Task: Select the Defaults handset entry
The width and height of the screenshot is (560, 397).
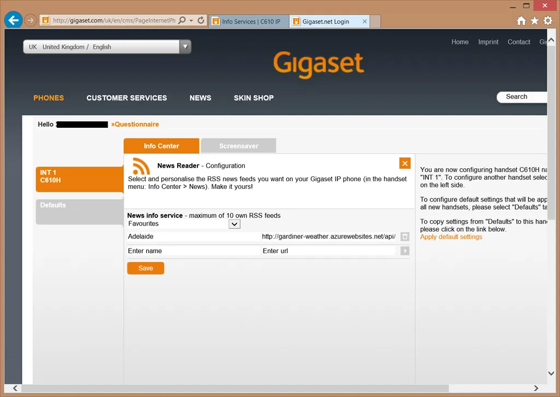Action: (79, 211)
